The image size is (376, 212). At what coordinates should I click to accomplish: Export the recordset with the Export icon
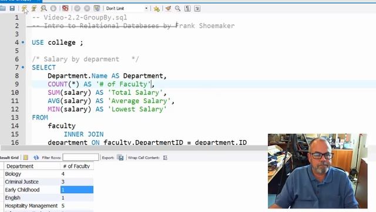pyautogui.click(x=120, y=157)
